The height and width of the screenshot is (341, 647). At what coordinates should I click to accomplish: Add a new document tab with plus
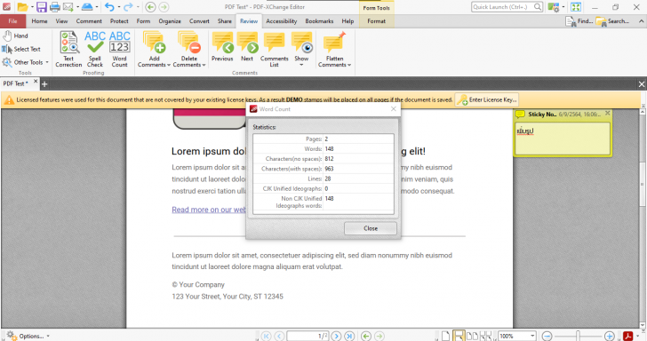click(44, 84)
